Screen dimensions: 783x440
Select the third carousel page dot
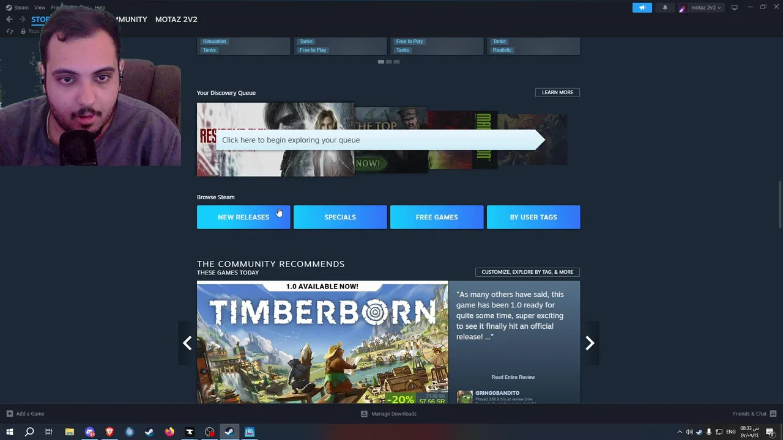click(x=396, y=62)
